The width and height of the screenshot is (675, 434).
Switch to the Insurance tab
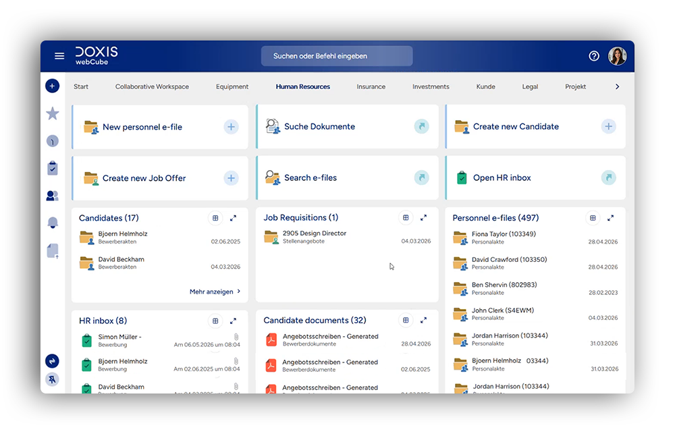pos(371,86)
